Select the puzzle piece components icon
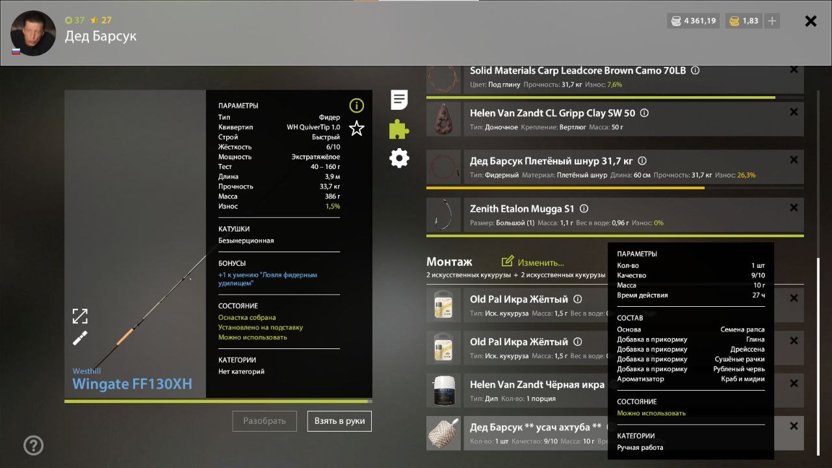 click(x=399, y=129)
